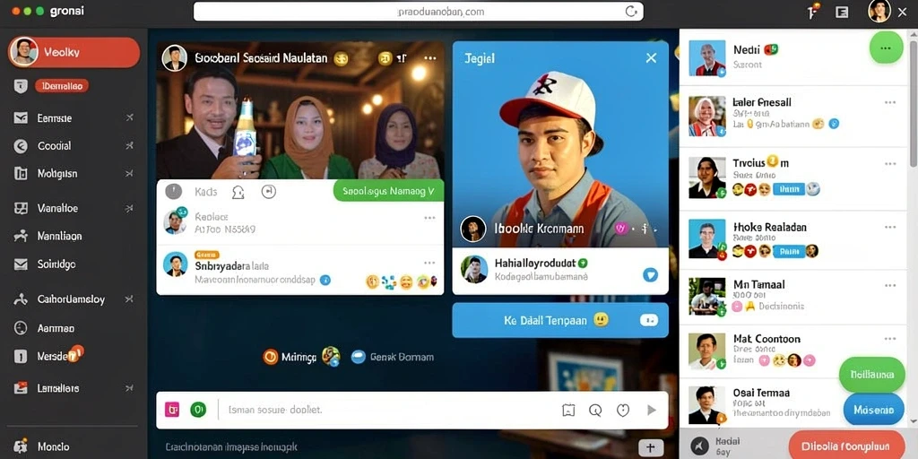Screen dimensions: 918x459
Task: Click the red IDemalleo badge button
Action: (62, 86)
